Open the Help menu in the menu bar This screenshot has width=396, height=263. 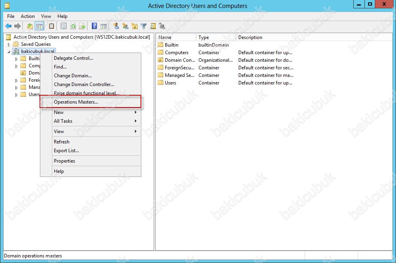62,16
